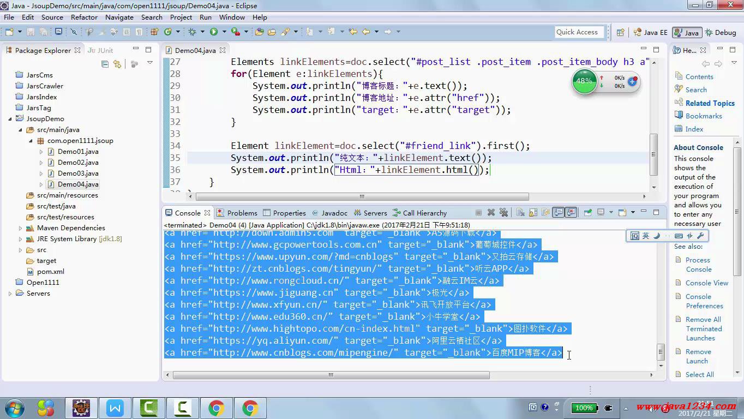Expand the Servers project node
Image resolution: width=744 pixels, height=419 pixels.
10,294
